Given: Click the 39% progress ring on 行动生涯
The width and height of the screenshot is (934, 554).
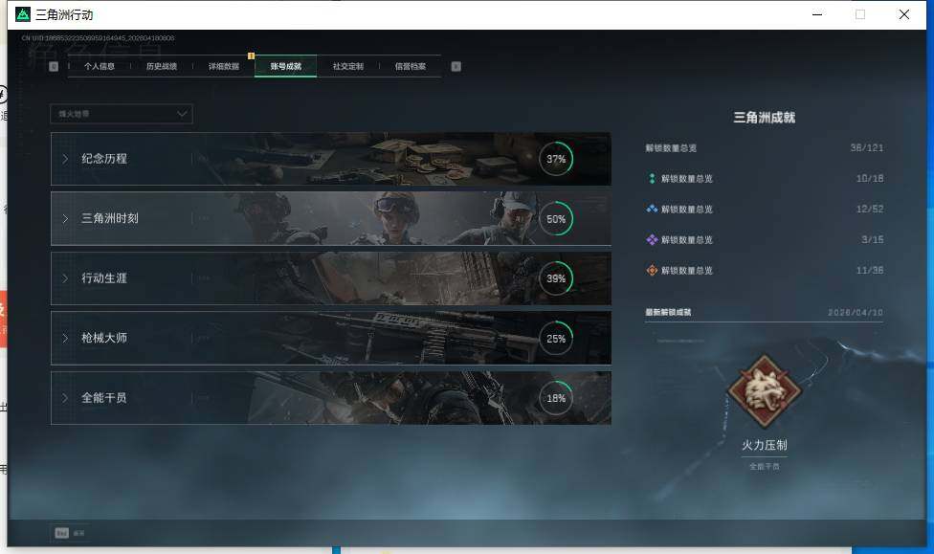Looking at the screenshot, I should tap(556, 278).
